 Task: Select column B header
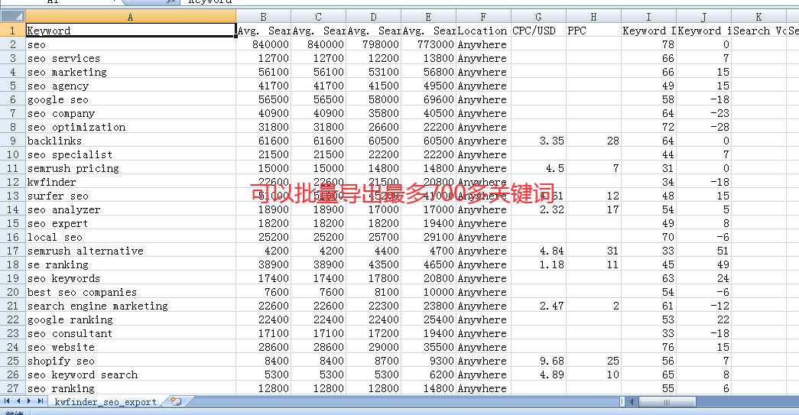(x=264, y=17)
